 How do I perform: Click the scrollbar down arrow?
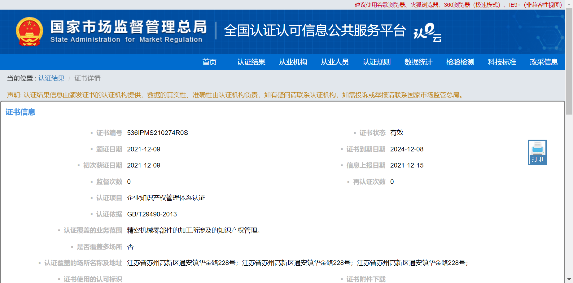(569, 279)
